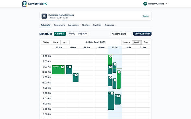Click the 43 visits date range text
The width and height of the screenshot is (191, 119).
pyautogui.click(x=58, y=18)
